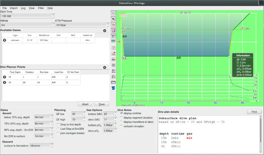Enable verbatim diveplan checkbox
This screenshot has width=264, height=155.
point(122,126)
